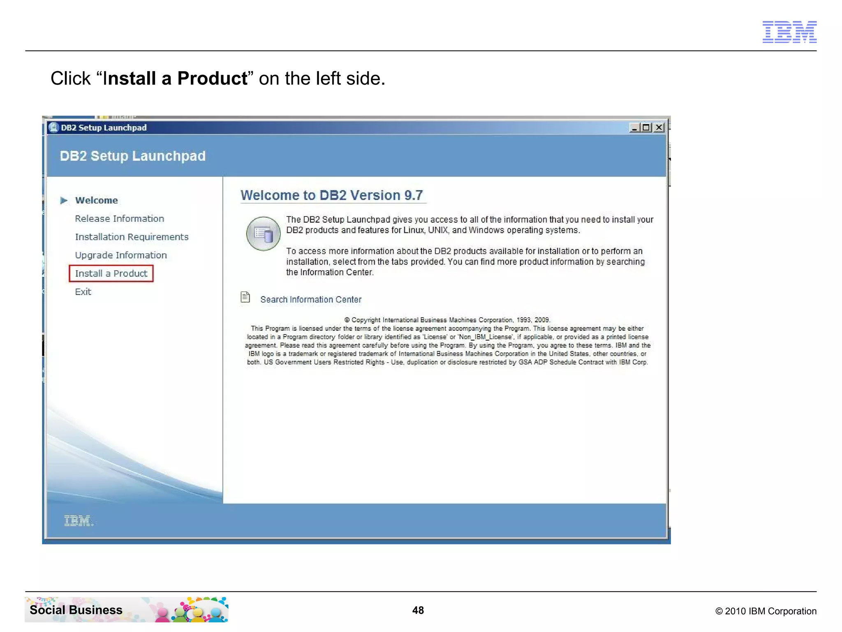The width and height of the screenshot is (842, 632).
Task: Minimize the DB2 Setup Launchpad window
Action: 634,128
